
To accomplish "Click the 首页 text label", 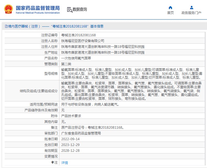I will click(x=170, y=13).
